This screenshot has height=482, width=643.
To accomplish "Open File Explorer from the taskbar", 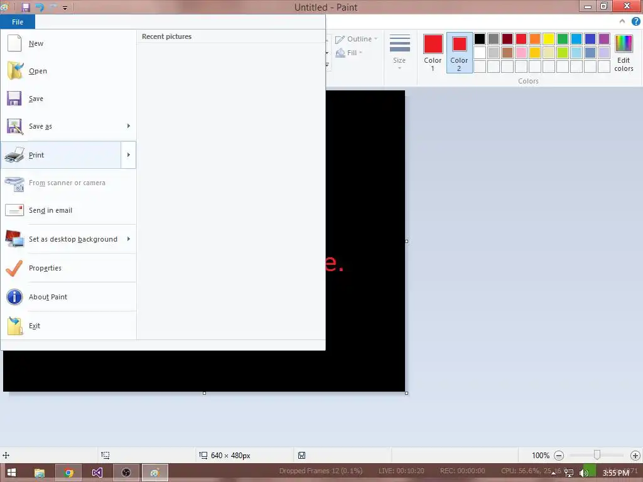I will (x=40, y=473).
